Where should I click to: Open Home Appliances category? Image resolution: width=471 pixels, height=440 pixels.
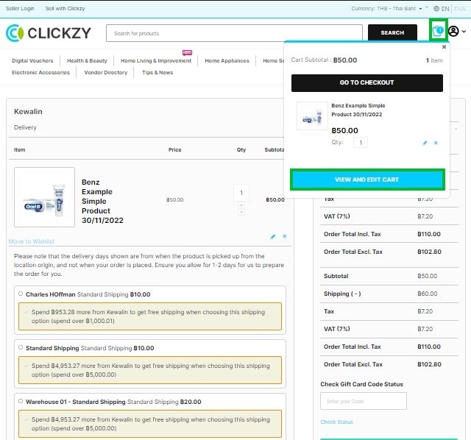tap(227, 60)
